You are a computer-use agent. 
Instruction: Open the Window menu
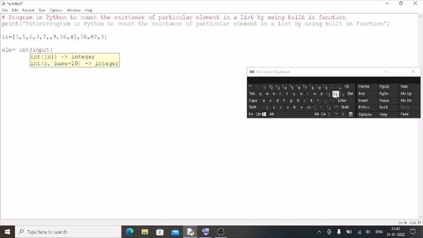click(x=73, y=11)
